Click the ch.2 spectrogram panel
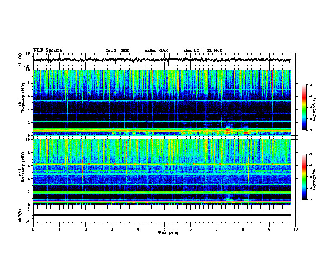 (x=162, y=172)
